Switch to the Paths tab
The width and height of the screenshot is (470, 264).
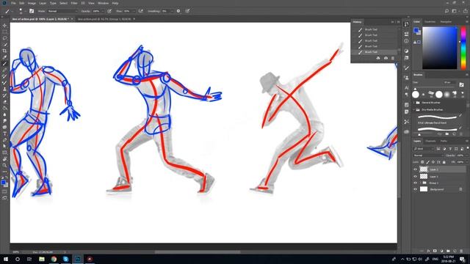444,142
